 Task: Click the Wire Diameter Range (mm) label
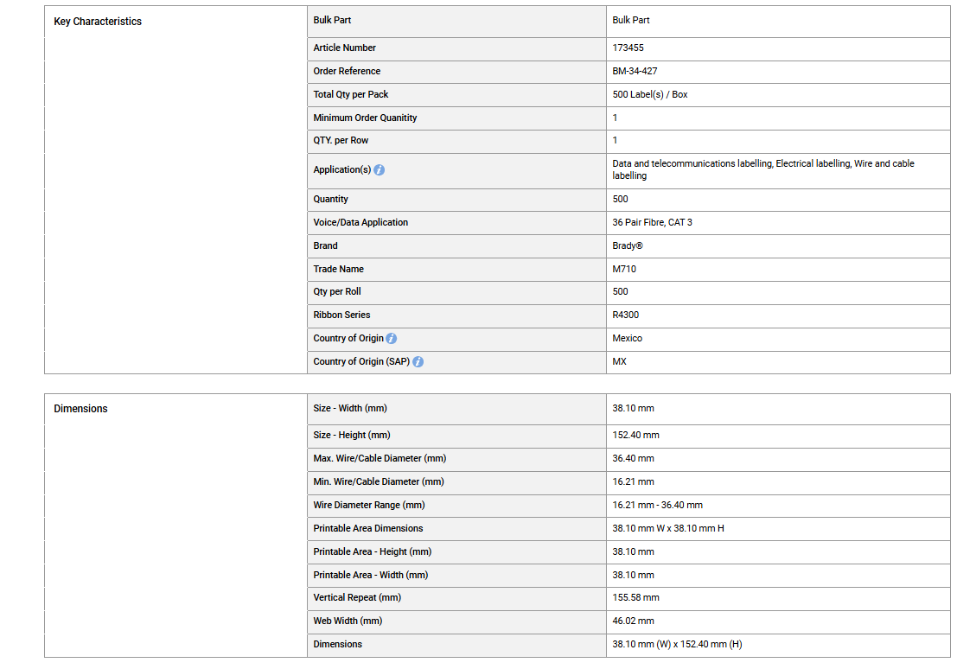click(369, 506)
